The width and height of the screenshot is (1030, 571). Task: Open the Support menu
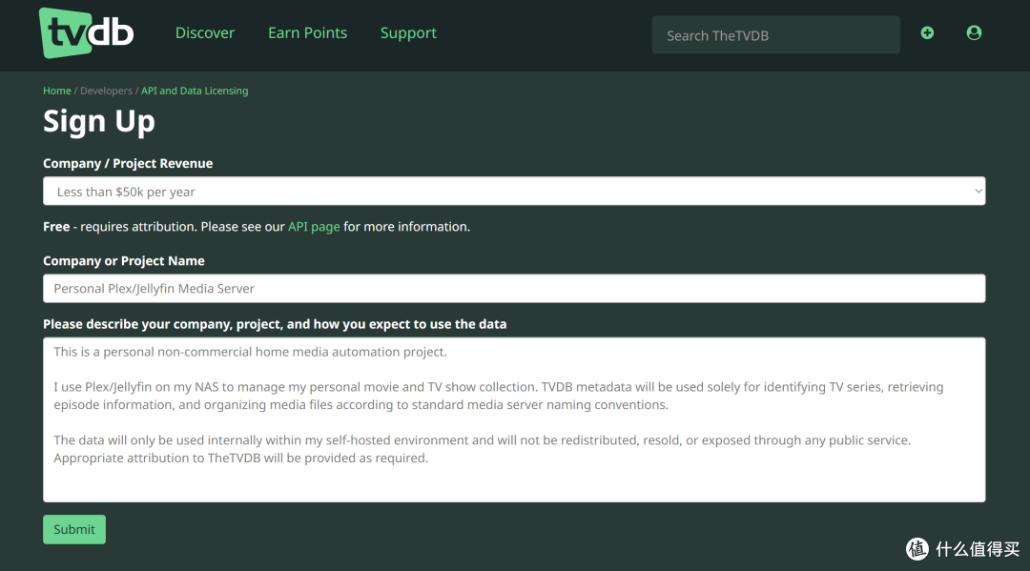tap(408, 32)
